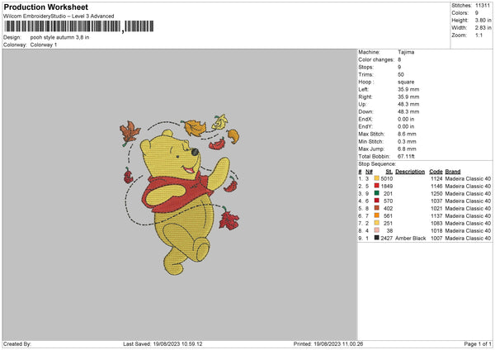
Task: Click the EndY value '0.00 in'
Action: (x=406, y=126)
